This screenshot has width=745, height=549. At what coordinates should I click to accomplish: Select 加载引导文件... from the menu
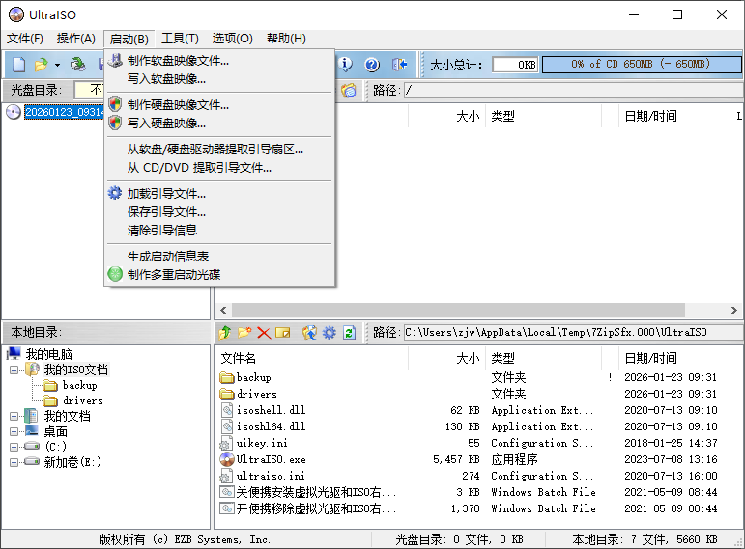point(219,194)
